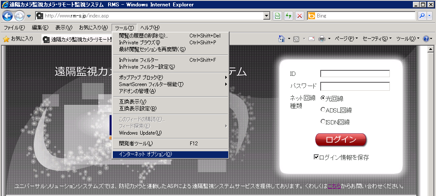Choose インターネット オプション(O) menu entry
This screenshot has height=196, width=436.
click(x=170, y=154)
